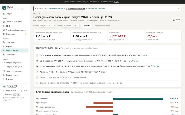This screenshot has width=185, height=115.
Task: Click the 2,01 млн ₽ margin value
Action: coord(43,36)
